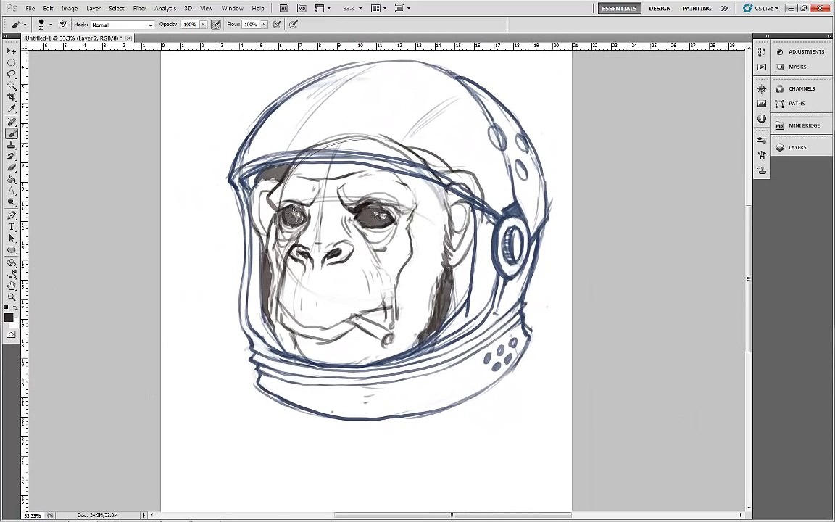Open the brush preset picker dropdown
The width and height of the screenshot is (835, 522).
[x=51, y=25]
